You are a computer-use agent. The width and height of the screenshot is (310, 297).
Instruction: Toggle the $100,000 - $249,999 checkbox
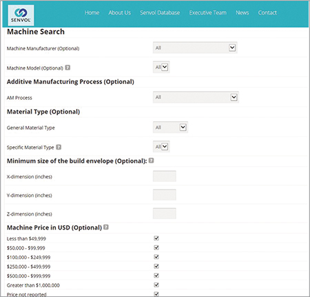(156, 257)
